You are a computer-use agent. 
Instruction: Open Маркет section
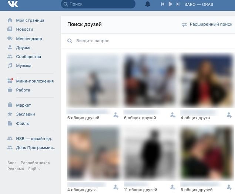(24, 105)
